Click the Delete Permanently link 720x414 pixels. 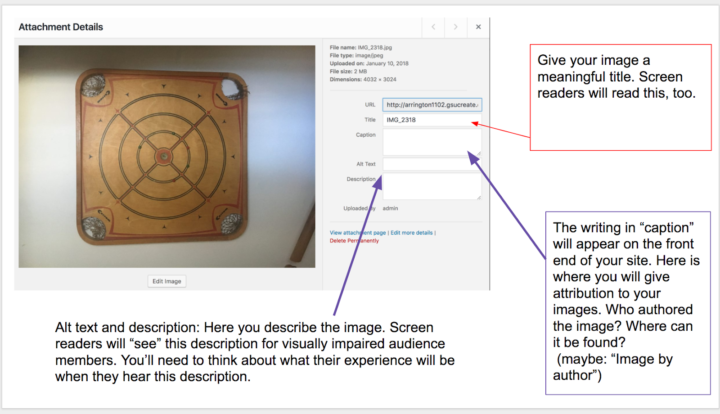[354, 241]
